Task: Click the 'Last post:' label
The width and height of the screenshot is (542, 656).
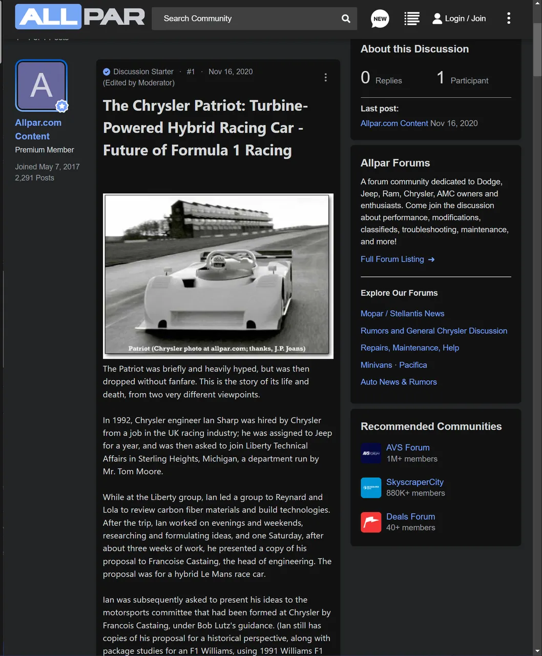Action: (x=380, y=109)
